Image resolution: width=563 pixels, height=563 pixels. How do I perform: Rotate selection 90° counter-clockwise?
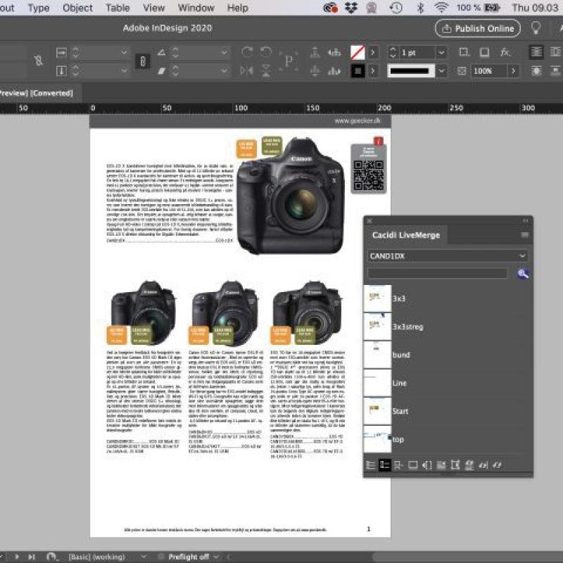click(266, 52)
